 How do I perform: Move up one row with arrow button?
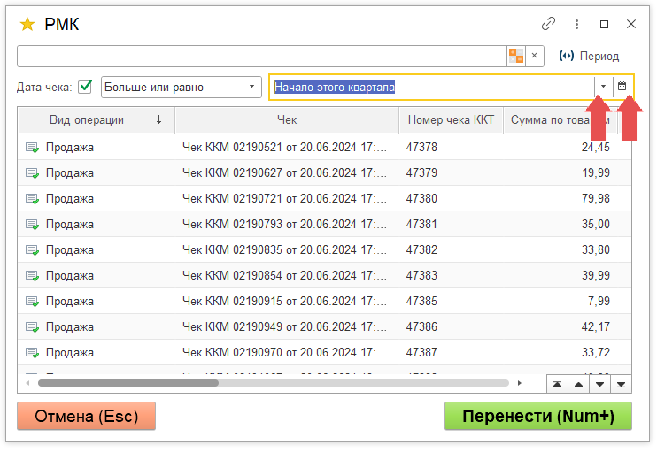click(x=578, y=384)
